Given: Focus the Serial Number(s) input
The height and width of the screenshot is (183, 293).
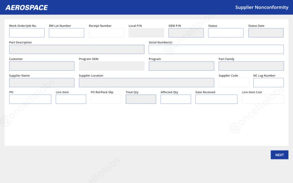Looking at the screenshot, I should pos(216,49).
